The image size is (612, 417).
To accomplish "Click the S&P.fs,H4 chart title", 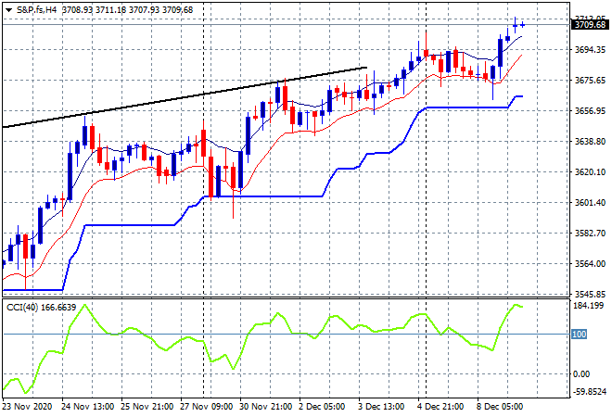I will coord(37,10).
